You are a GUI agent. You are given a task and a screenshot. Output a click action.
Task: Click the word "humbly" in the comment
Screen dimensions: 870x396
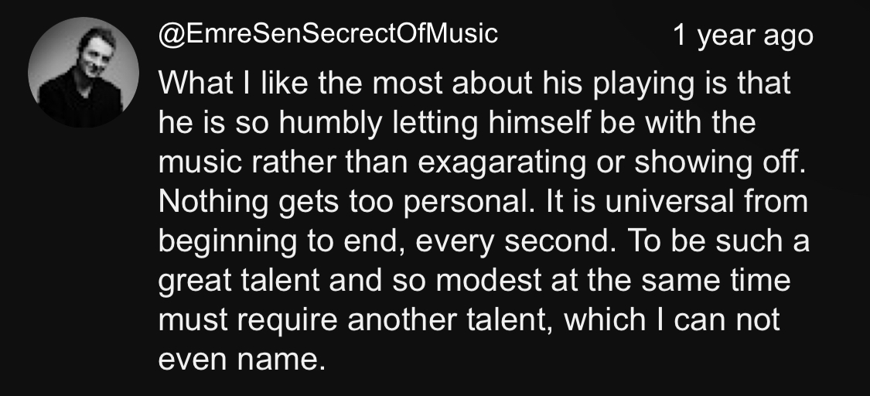point(291,124)
